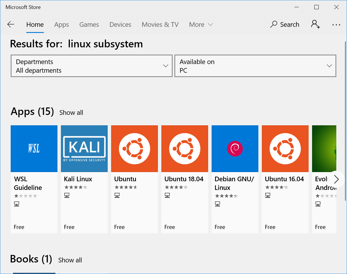Open the WSL Guideline title
The height and width of the screenshot is (274, 347).
coord(28,183)
